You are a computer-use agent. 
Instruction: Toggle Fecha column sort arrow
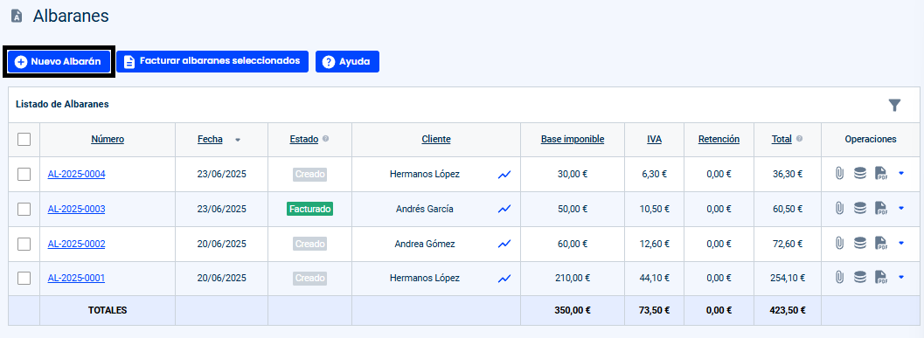tap(238, 140)
